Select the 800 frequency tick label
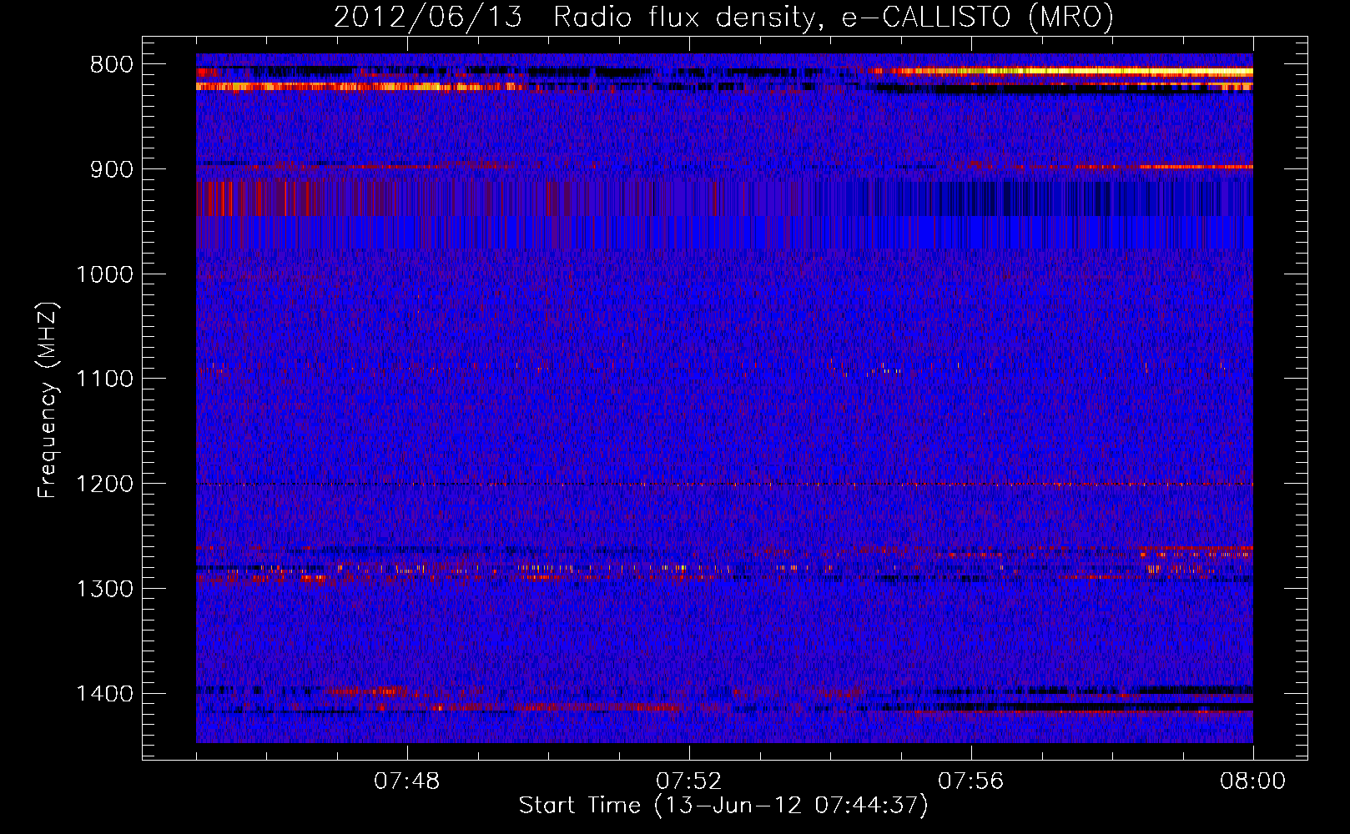 pos(112,65)
